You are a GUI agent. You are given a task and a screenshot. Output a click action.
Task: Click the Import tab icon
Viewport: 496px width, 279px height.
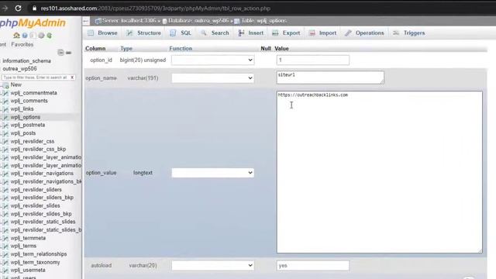pyautogui.click(x=312, y=33)
